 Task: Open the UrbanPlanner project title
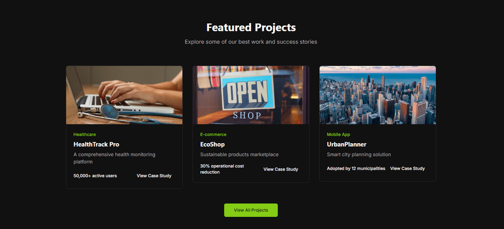coord(346,144)
